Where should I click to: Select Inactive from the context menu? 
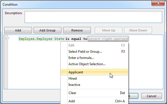(x=94, y=85)
